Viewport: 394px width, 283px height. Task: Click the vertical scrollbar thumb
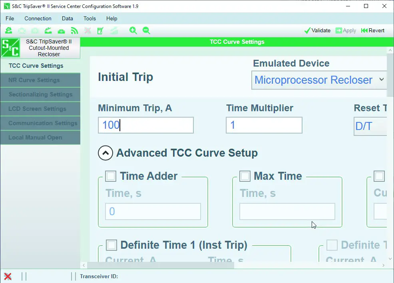tap(390, 75)
